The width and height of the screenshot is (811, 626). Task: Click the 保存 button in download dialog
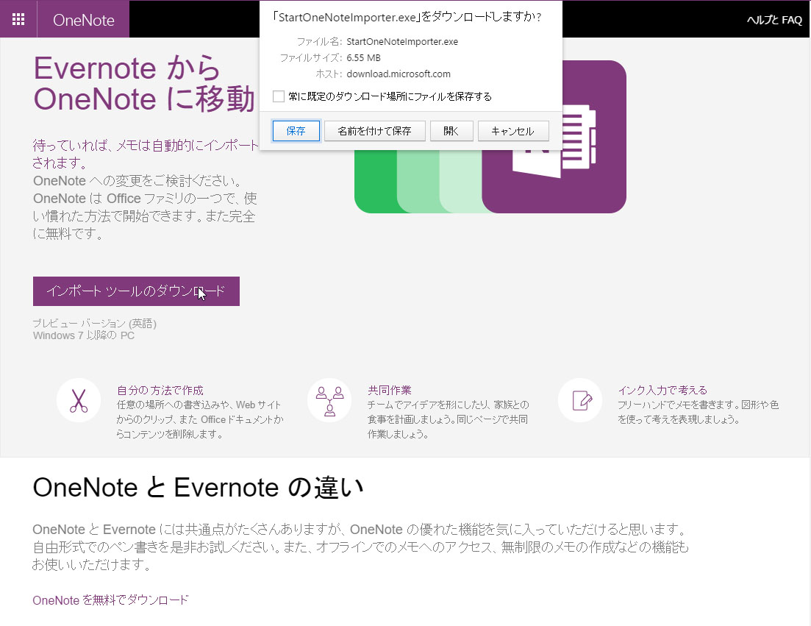[x=296, y=131]
